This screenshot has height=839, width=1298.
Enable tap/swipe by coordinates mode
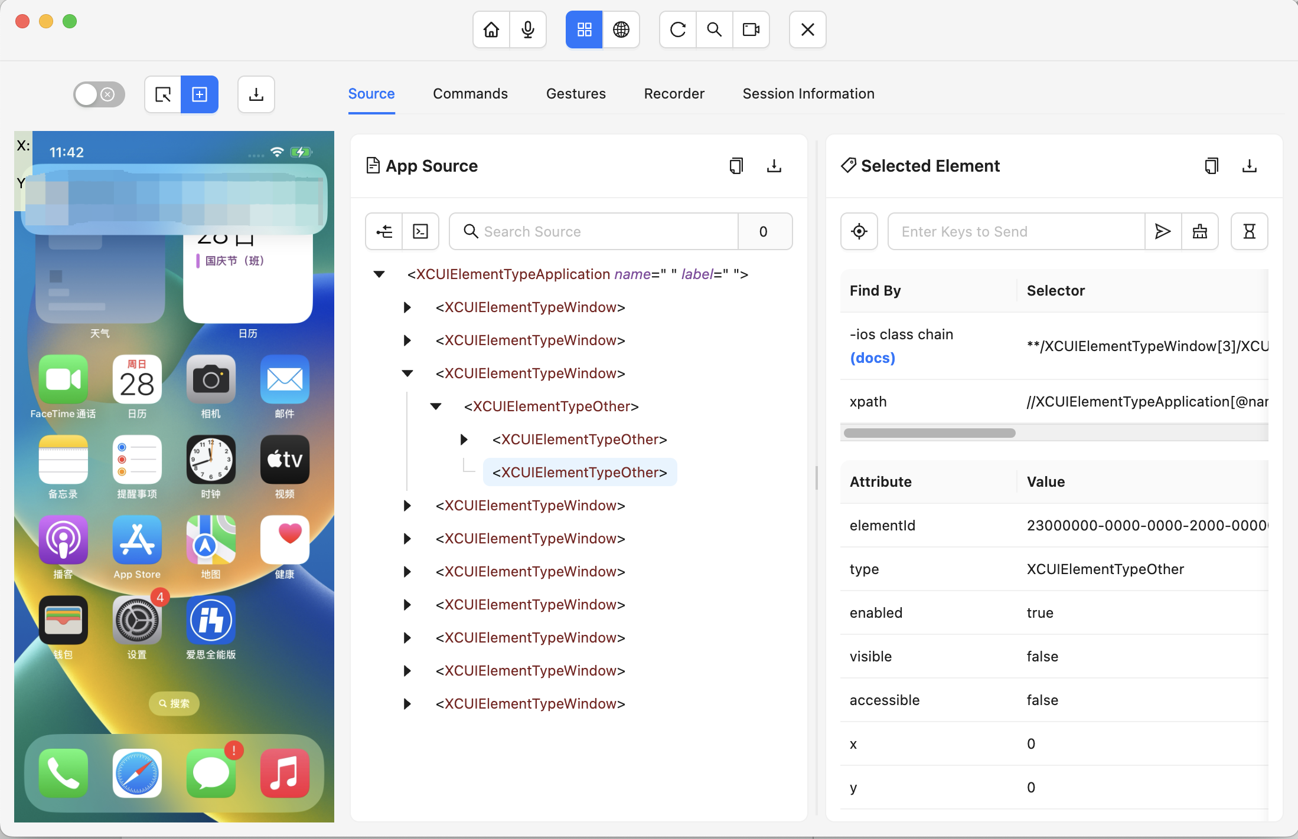[200, 94]
